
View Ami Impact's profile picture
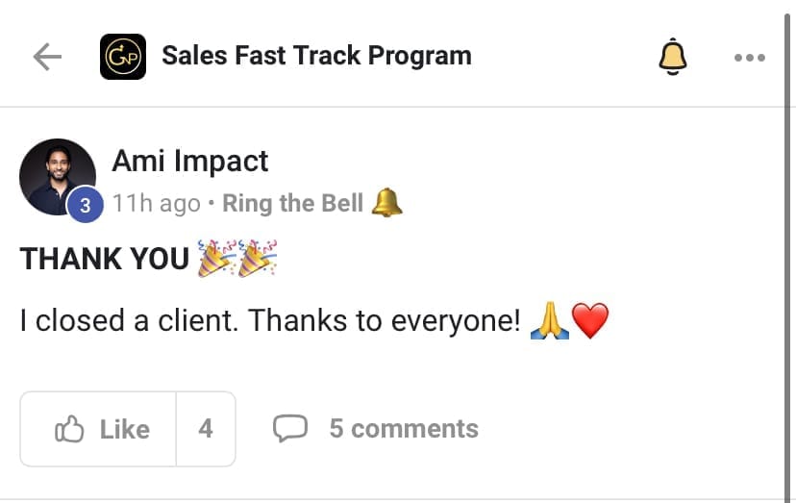56,175
